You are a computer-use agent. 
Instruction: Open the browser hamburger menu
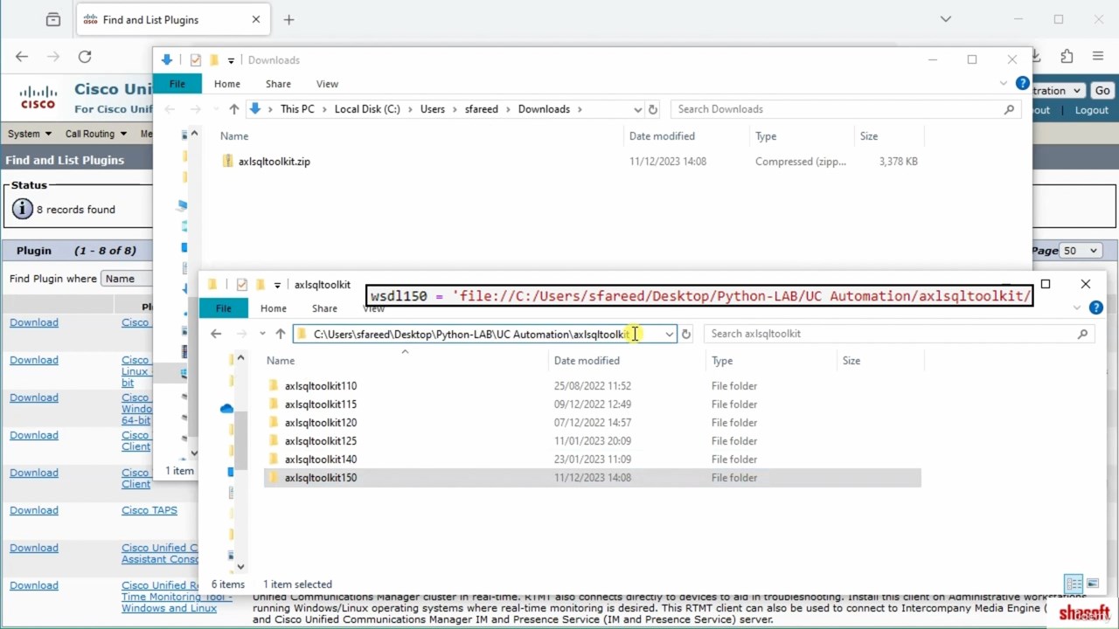(1098, 57)
